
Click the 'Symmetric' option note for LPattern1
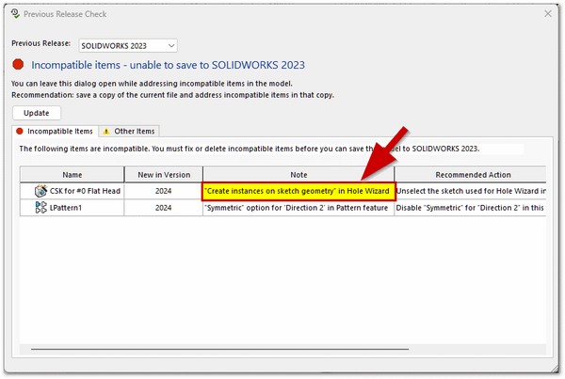(297, 208)
